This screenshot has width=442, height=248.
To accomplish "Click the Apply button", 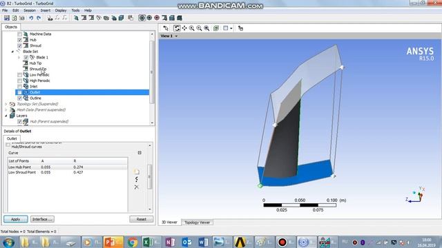I will click(x=15, y=219).
